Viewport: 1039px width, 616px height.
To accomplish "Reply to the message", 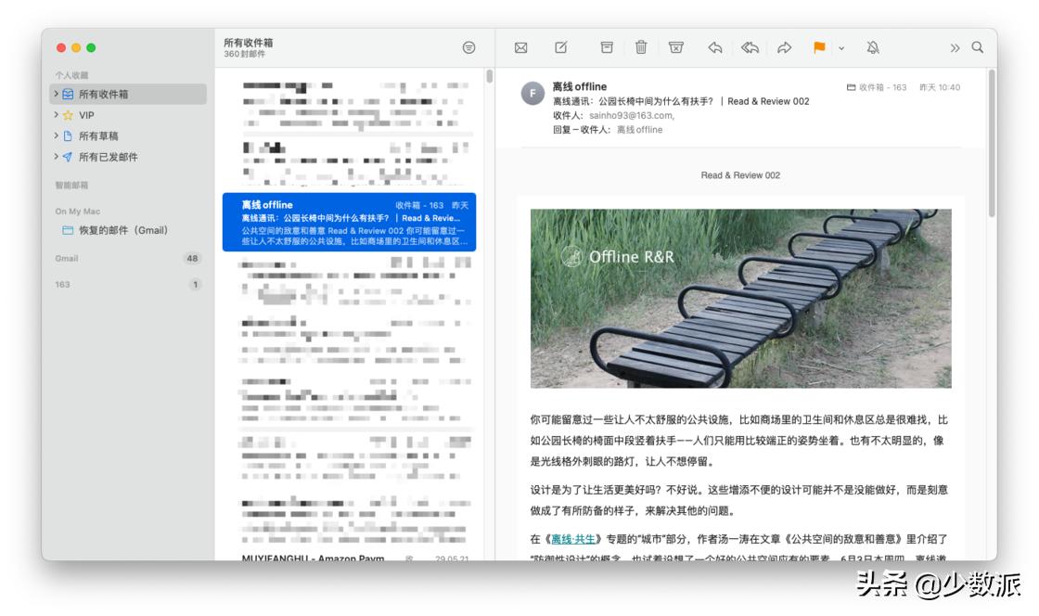I will 715,47.
